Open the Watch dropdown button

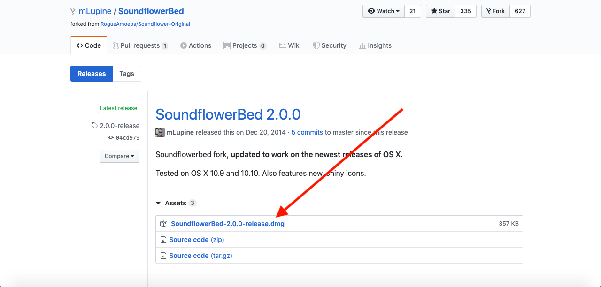pos(384,11)
